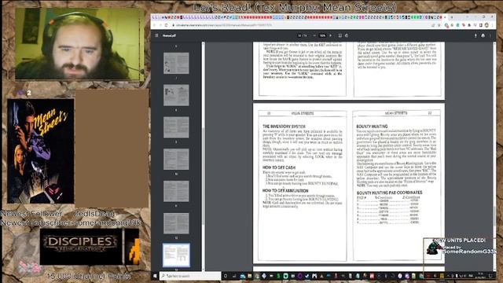Click the 'HOW TO GET CASH' heading

[279, 167]
